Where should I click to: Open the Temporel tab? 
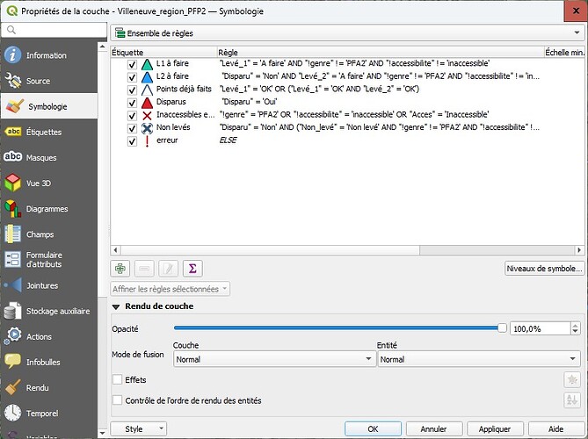point(49,414)
